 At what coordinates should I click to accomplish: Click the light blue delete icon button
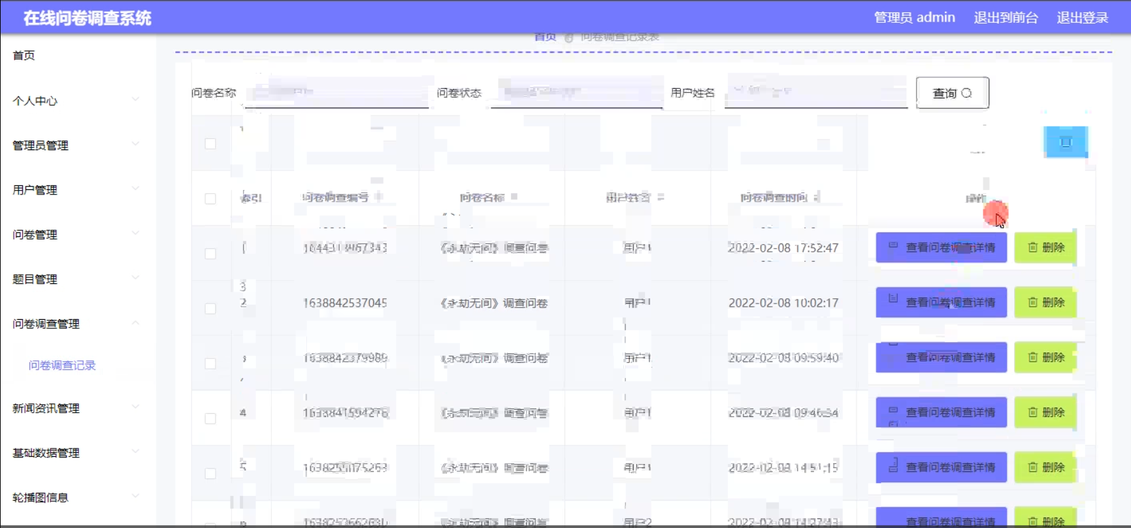tap(1066, 142)
